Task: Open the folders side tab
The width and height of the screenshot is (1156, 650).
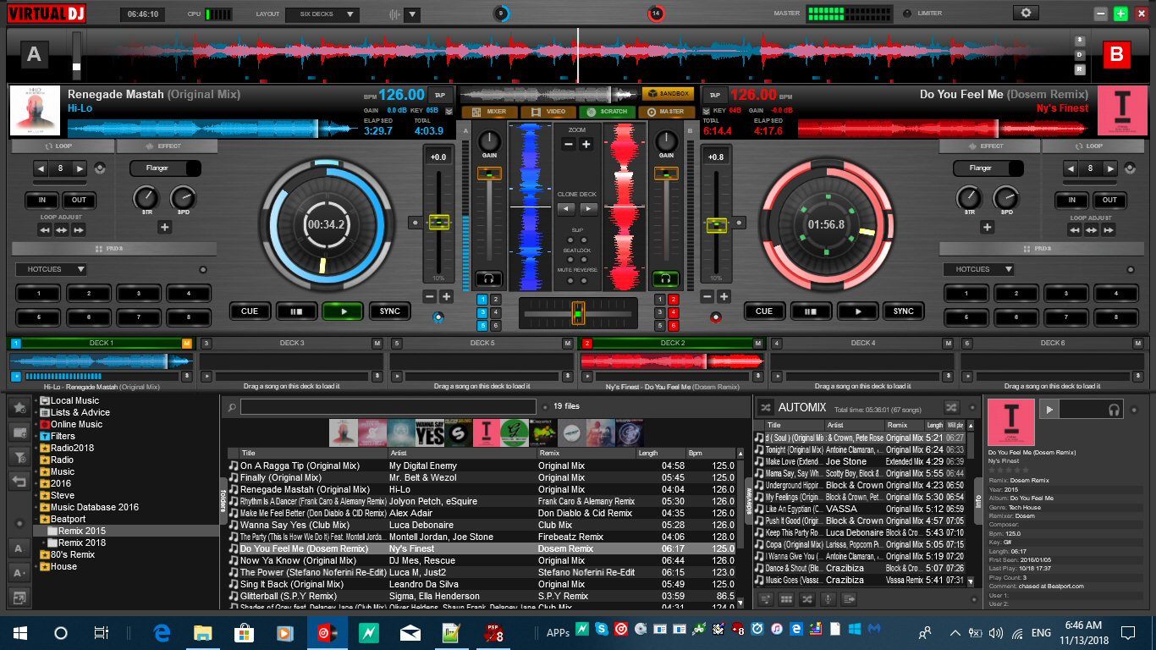Action: pyautogui.click(x=223, y=499)
